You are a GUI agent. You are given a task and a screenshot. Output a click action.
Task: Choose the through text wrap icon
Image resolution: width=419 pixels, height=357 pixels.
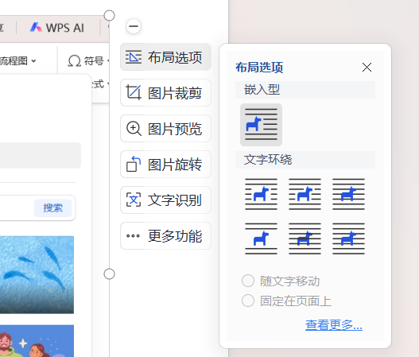tap(348, 194)
